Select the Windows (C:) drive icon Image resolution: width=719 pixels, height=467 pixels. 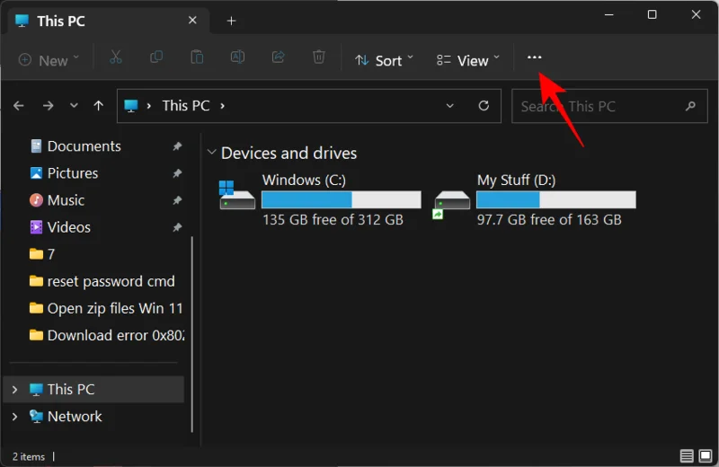tap(237, 194)
